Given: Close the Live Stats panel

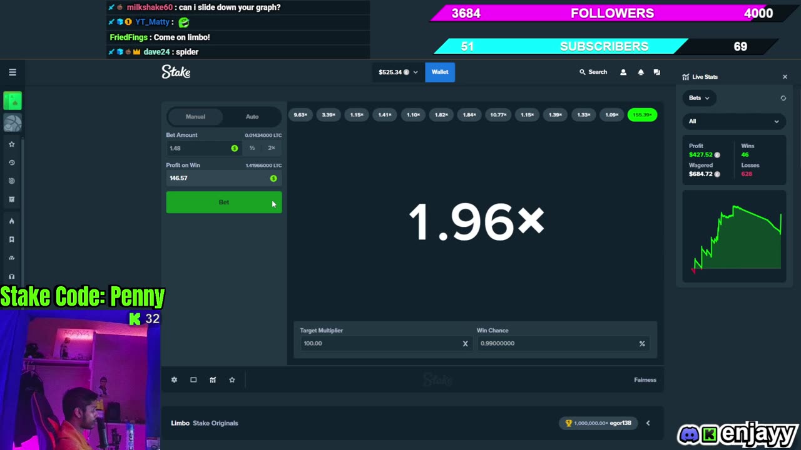Looking at the screenshot, I should point(785,77).
